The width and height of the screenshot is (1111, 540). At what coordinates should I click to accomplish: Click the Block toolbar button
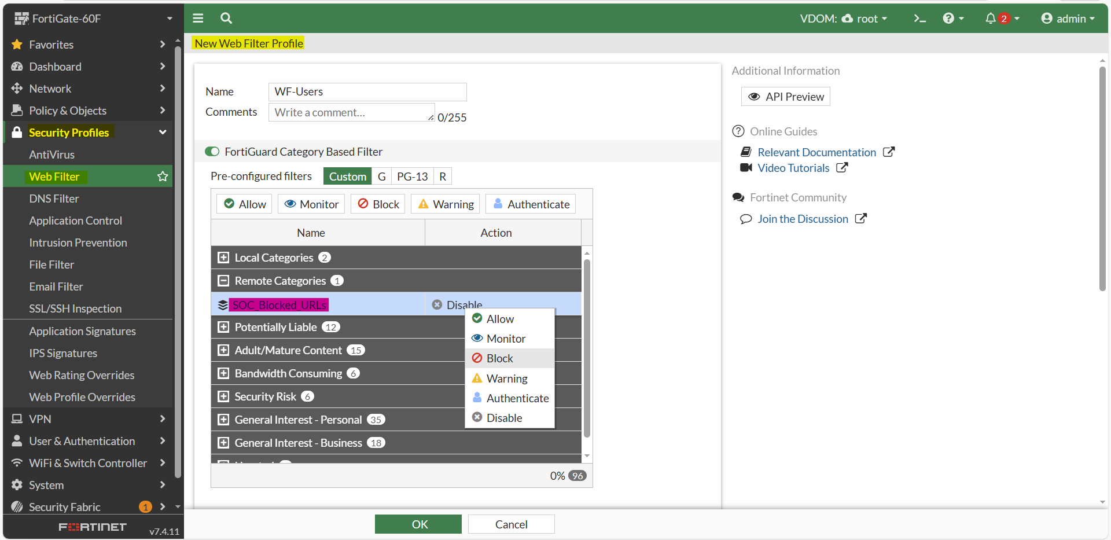click(378, 204)
